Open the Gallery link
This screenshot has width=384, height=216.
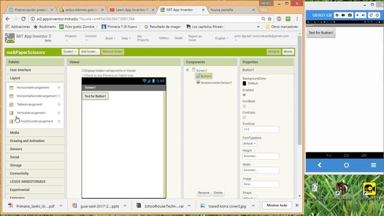[164, 38]
